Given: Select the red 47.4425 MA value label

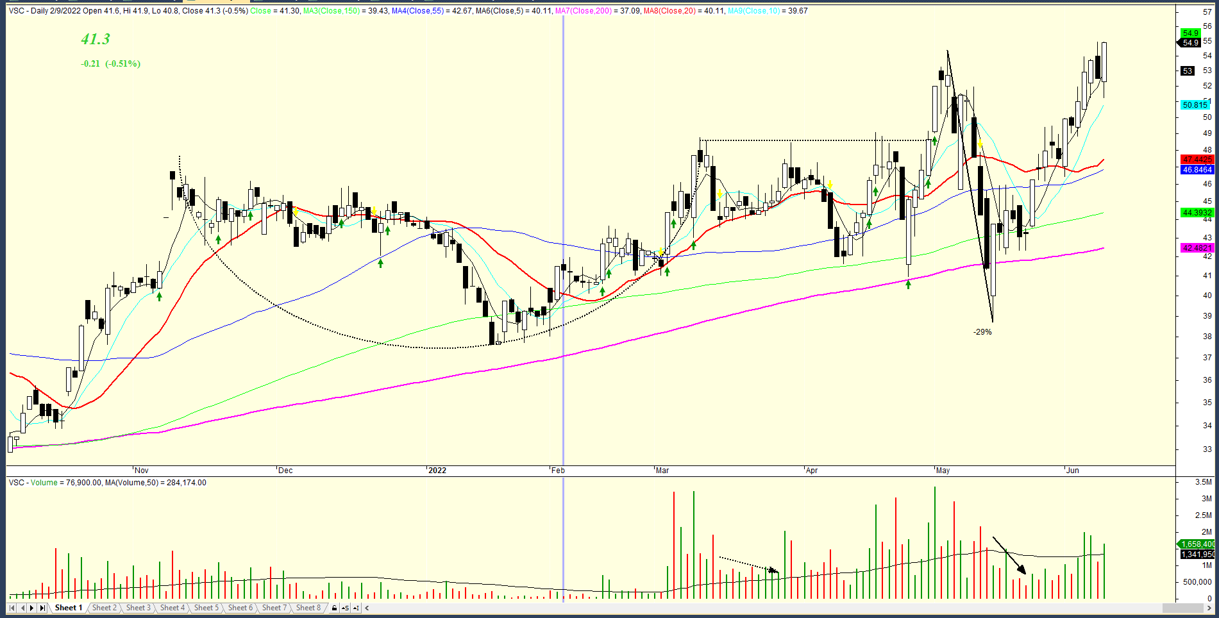Looking at the screenshot, I should tap(1197, 160).
